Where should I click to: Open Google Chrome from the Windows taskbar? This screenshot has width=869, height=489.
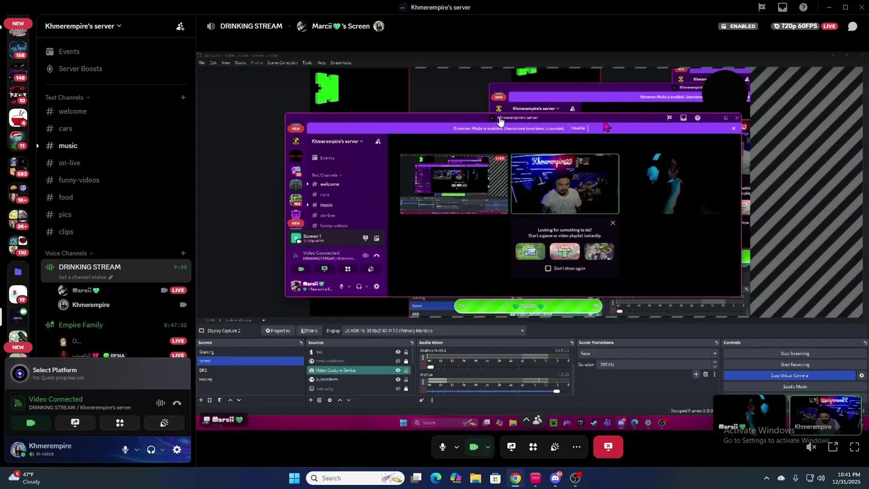coord(516,478)
